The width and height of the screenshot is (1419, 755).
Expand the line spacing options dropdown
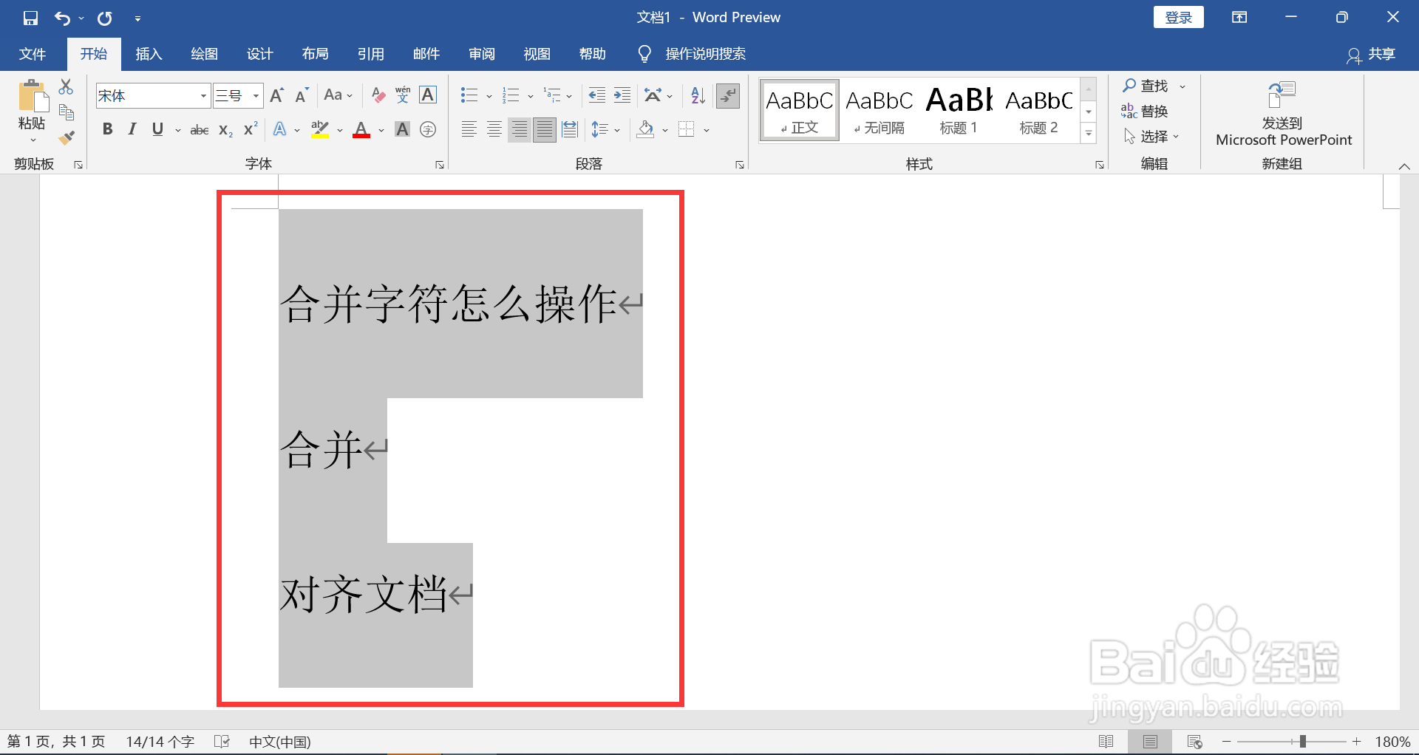[618, 129]
